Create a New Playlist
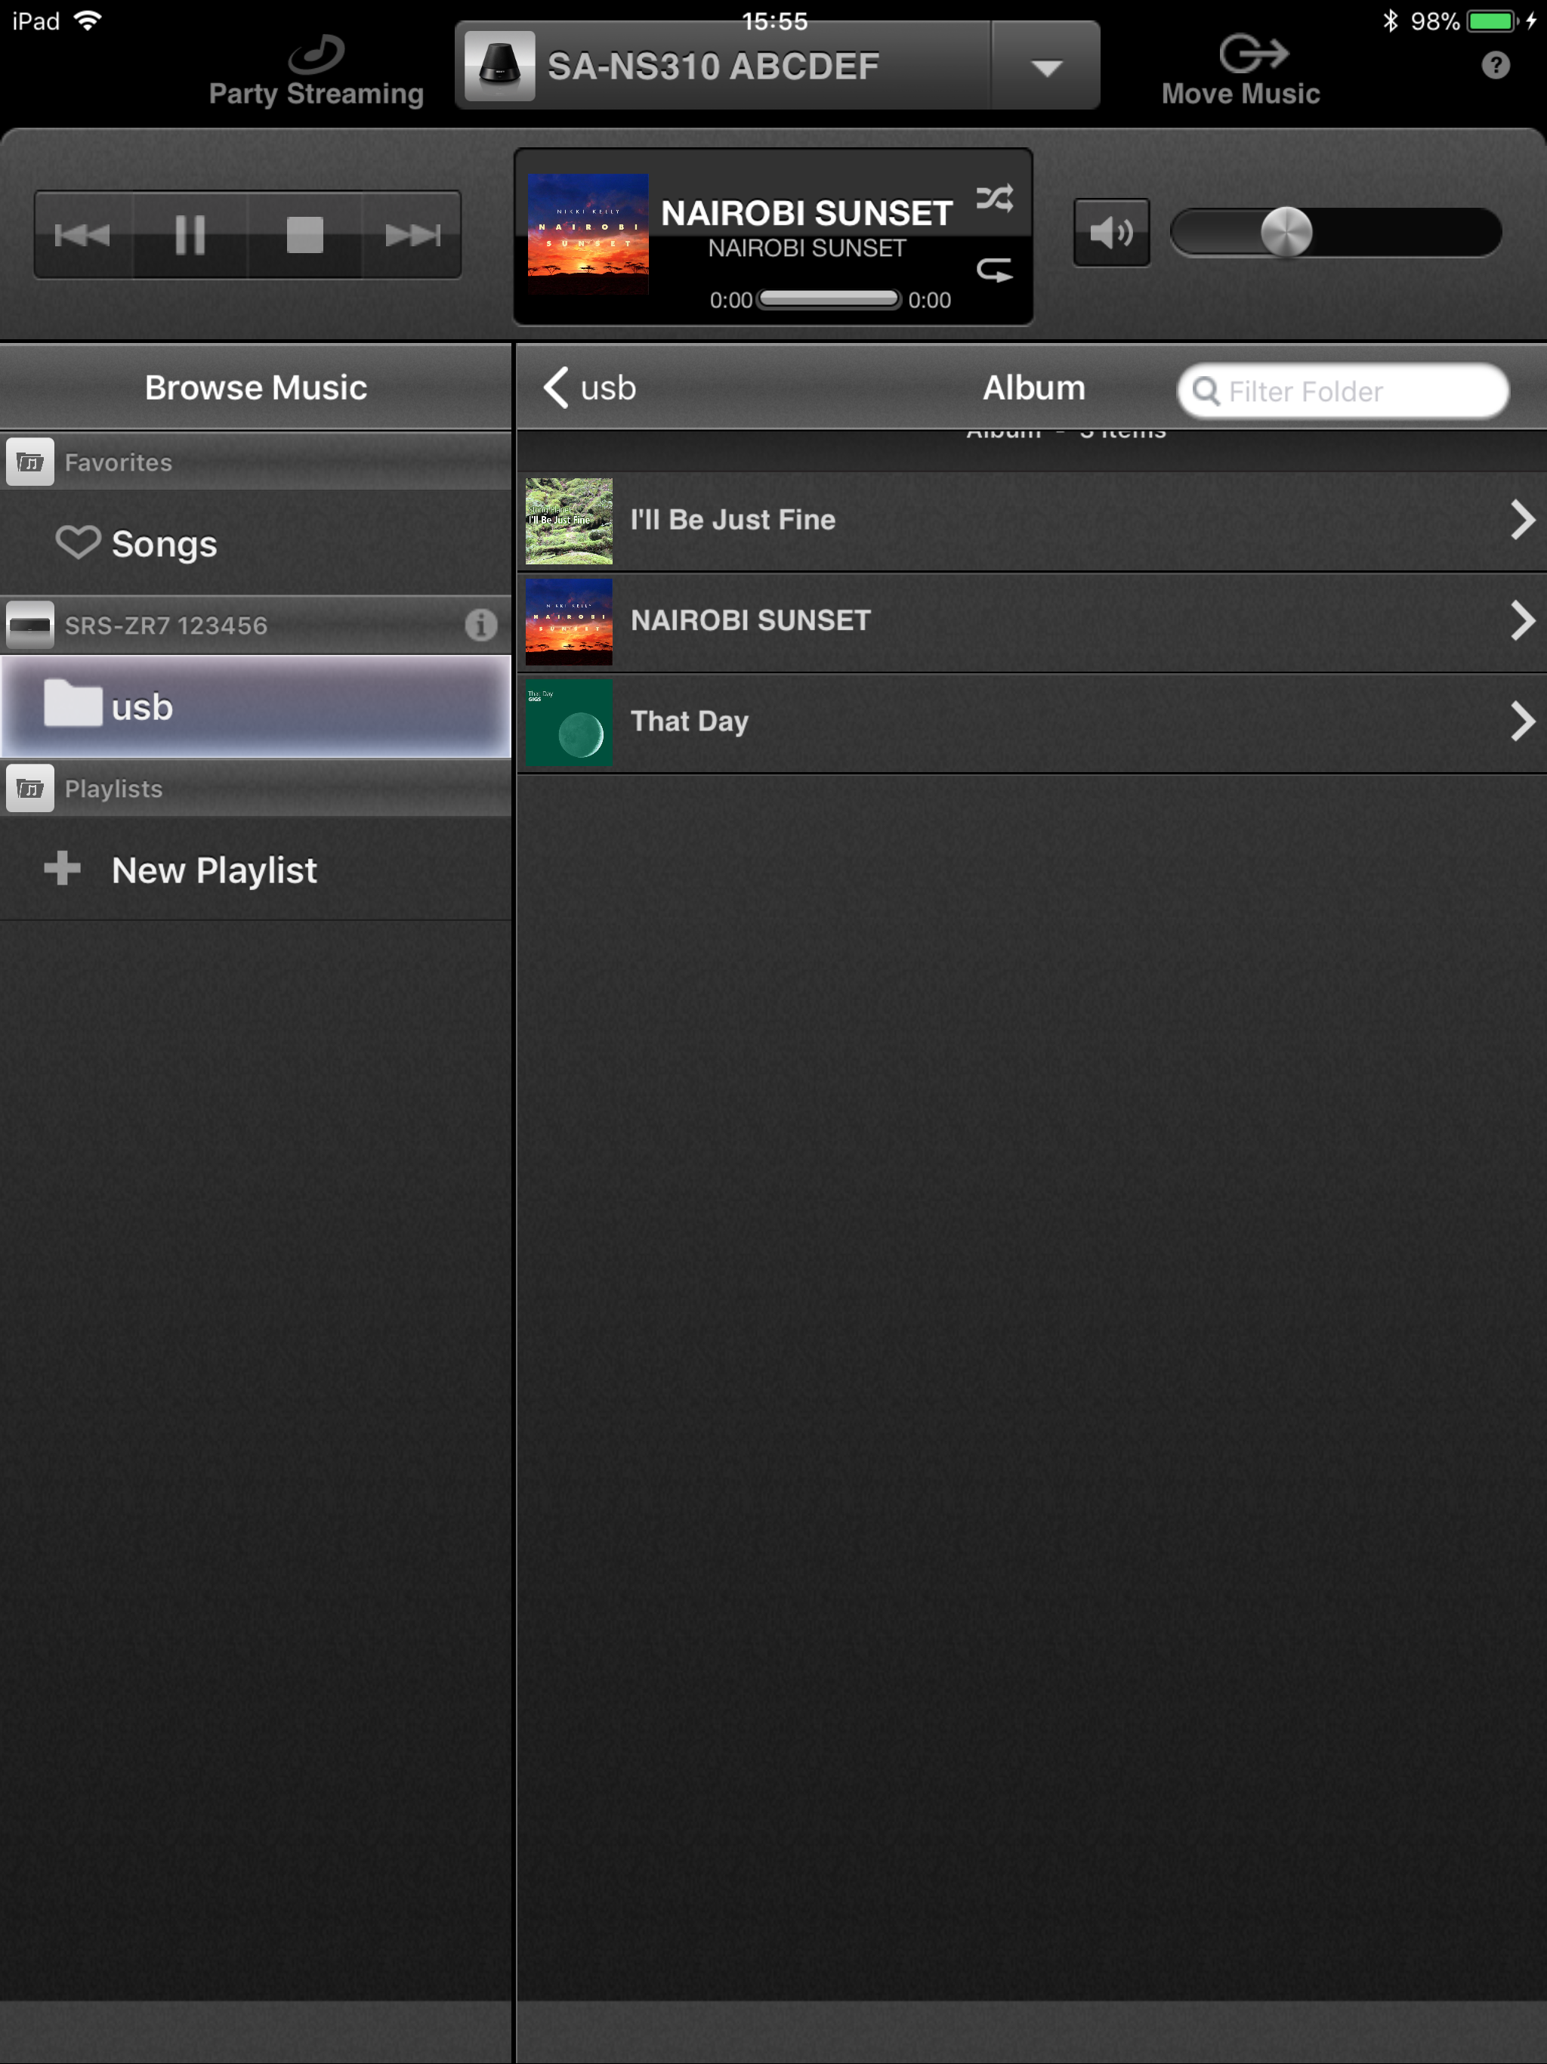1547x2064 pixels. coord(213,870)
